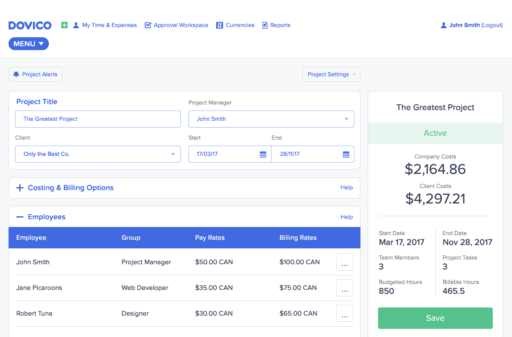512x337 pixels.
Task: Click the bell icon in Project Alerts
Action: click(x=16, y=75)
